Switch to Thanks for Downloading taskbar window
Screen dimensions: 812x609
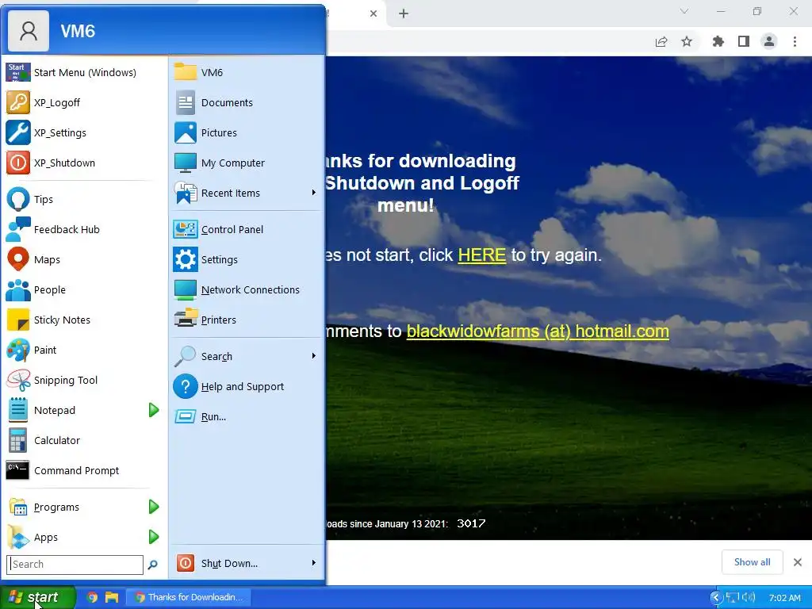pyautogui.click(x=189, y=597)
